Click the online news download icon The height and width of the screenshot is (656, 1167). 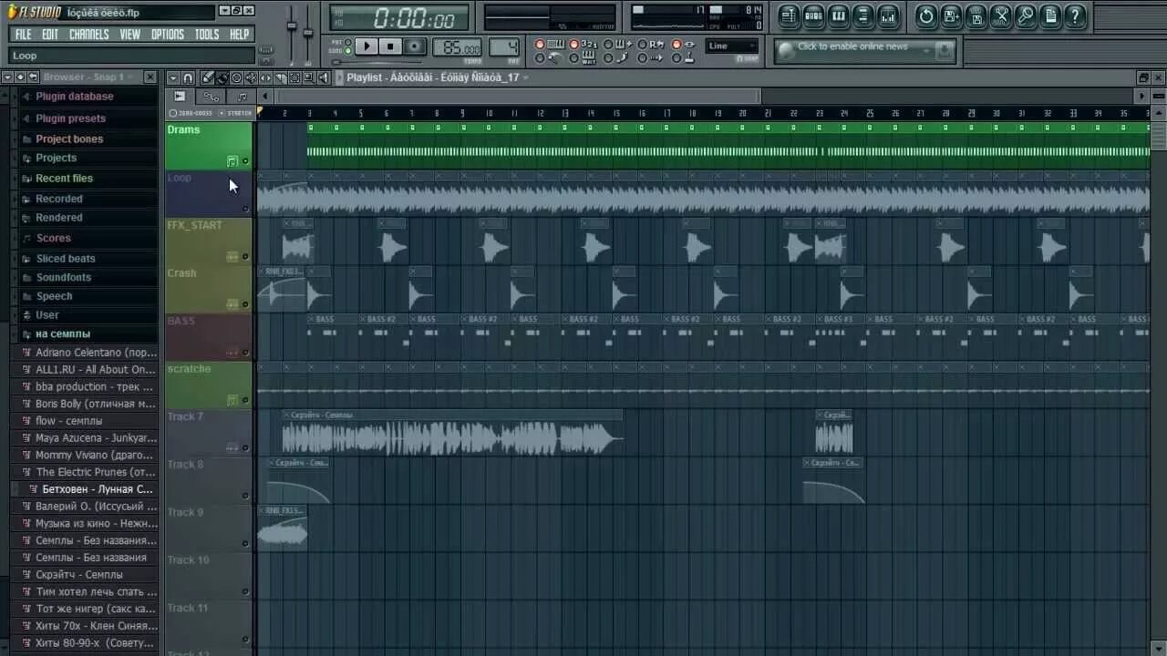[x=944, y=51]
